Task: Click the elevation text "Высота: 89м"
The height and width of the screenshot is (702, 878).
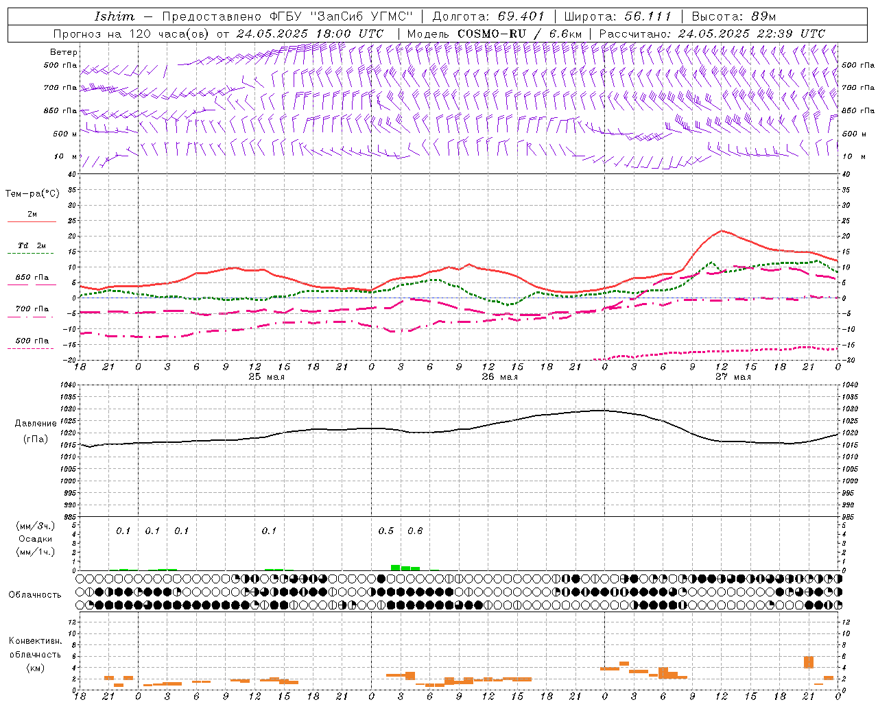Action: 735,16
